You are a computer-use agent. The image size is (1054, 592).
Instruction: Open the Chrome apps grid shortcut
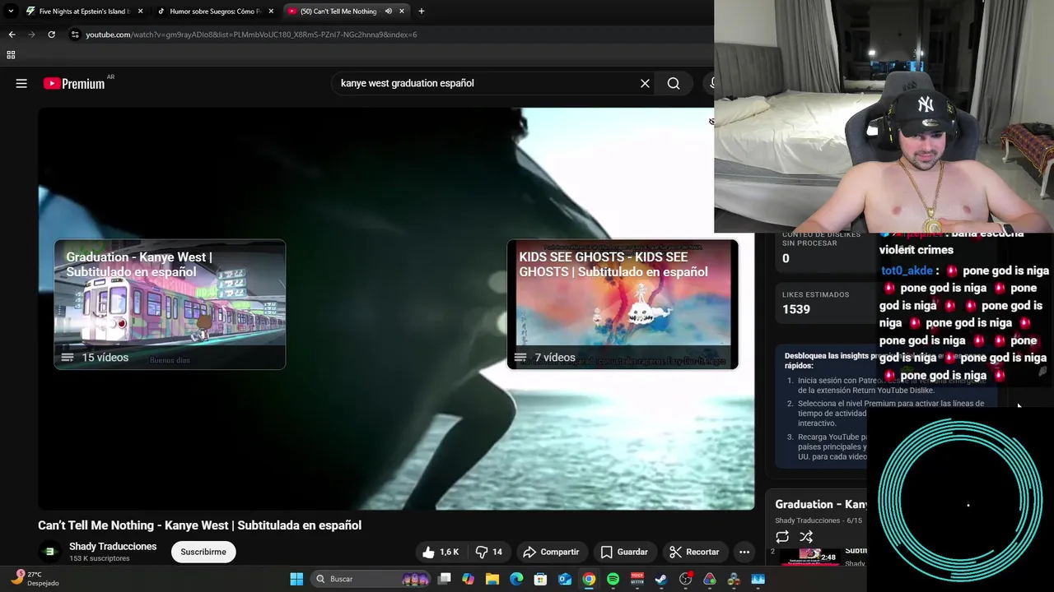pos(11,55)
